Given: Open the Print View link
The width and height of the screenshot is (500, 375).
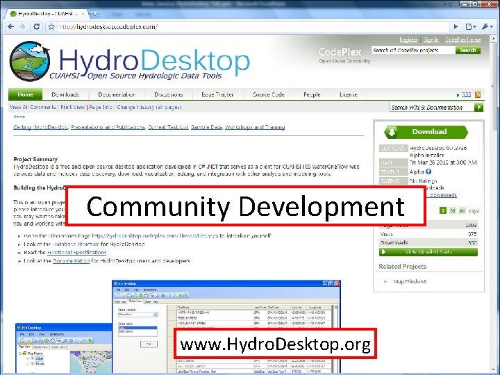Looking at the screenshot, I should click(x=73, y=107).
